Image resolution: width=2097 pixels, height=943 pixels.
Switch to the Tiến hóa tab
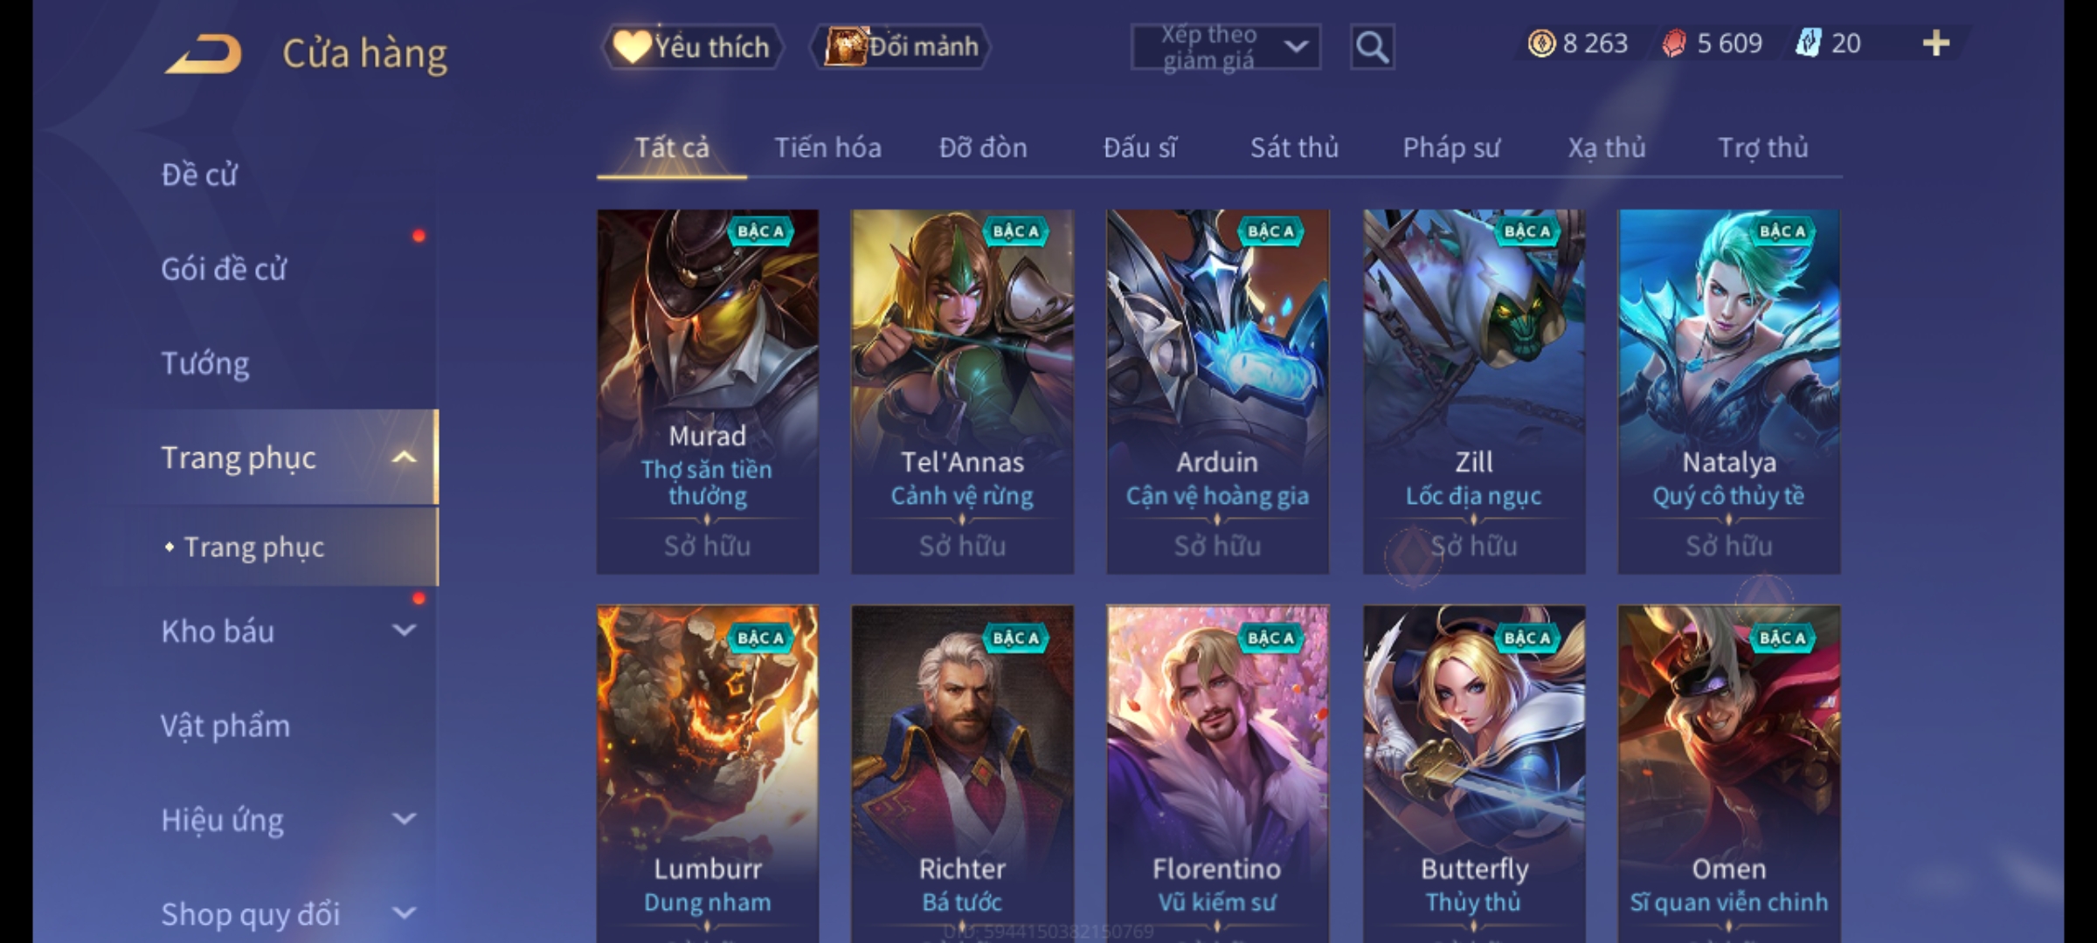[x=827, y=148]
